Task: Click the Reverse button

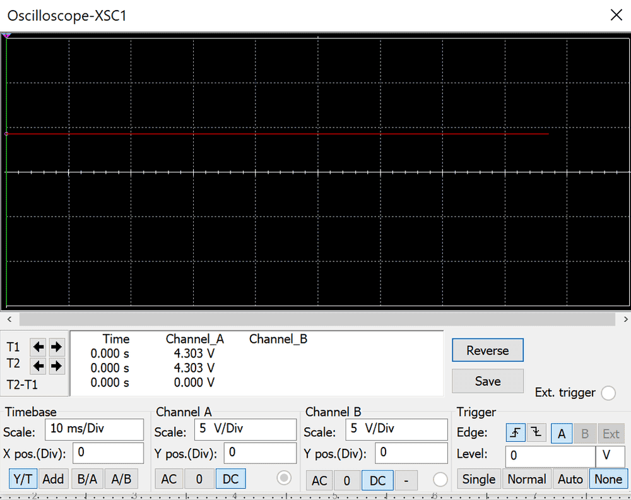Action: coord(488,350)
